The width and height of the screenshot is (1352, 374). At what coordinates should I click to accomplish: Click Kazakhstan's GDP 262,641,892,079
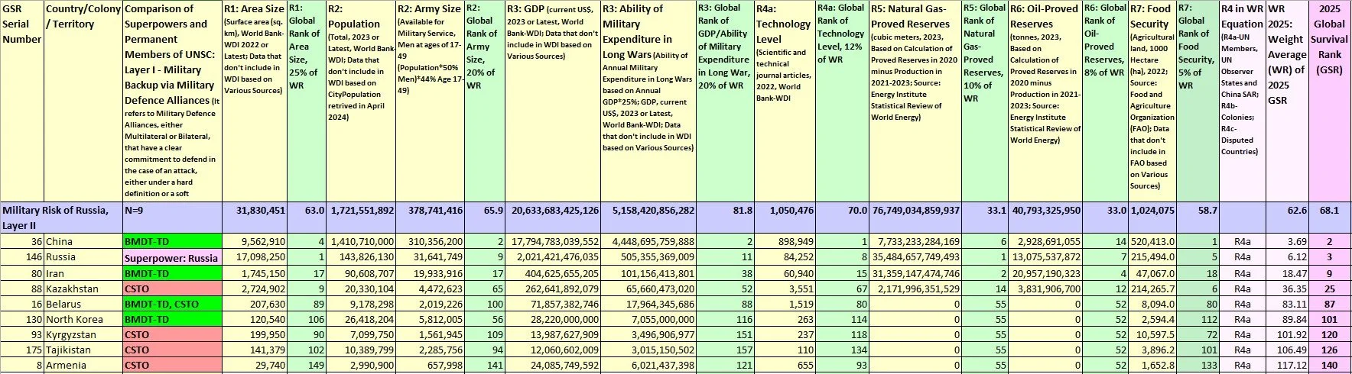pos(552,289)
